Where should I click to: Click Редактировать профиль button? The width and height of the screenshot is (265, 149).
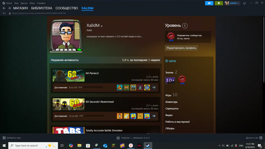pos(181,48)
